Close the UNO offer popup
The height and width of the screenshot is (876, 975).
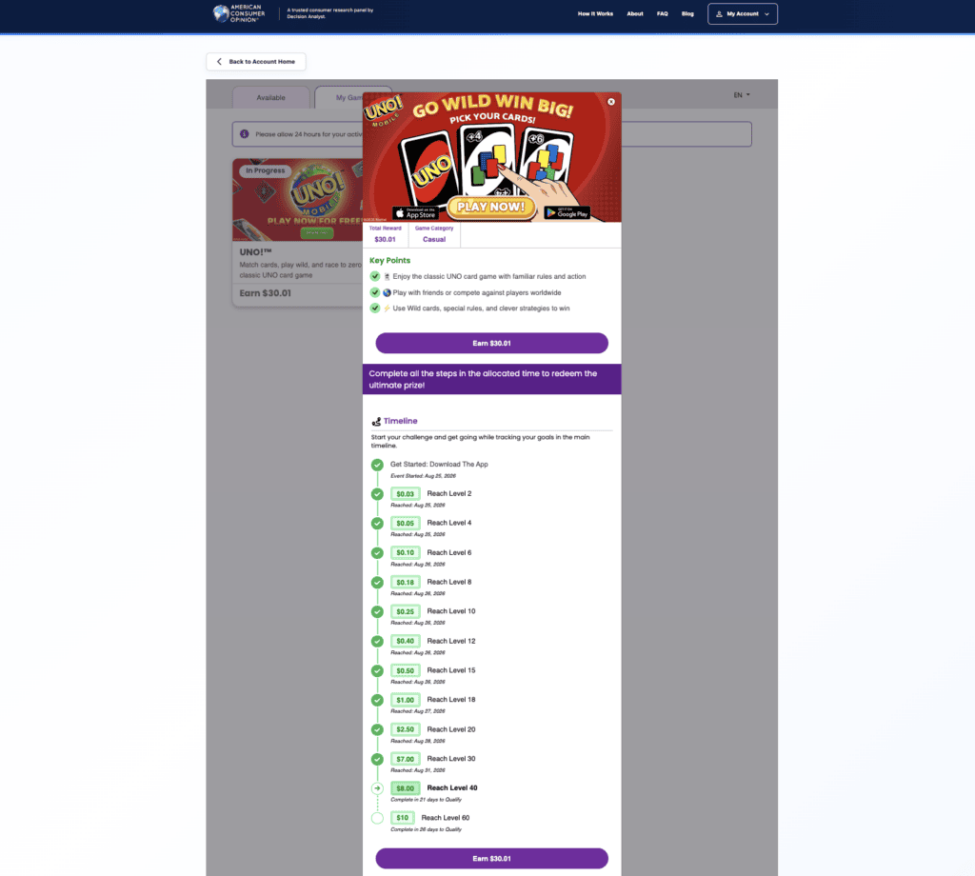tap(611, 102)
